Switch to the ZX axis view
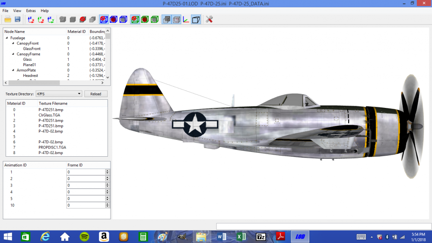 31,19
